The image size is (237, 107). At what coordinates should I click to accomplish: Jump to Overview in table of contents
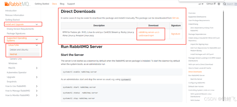[x=192, y=13]
